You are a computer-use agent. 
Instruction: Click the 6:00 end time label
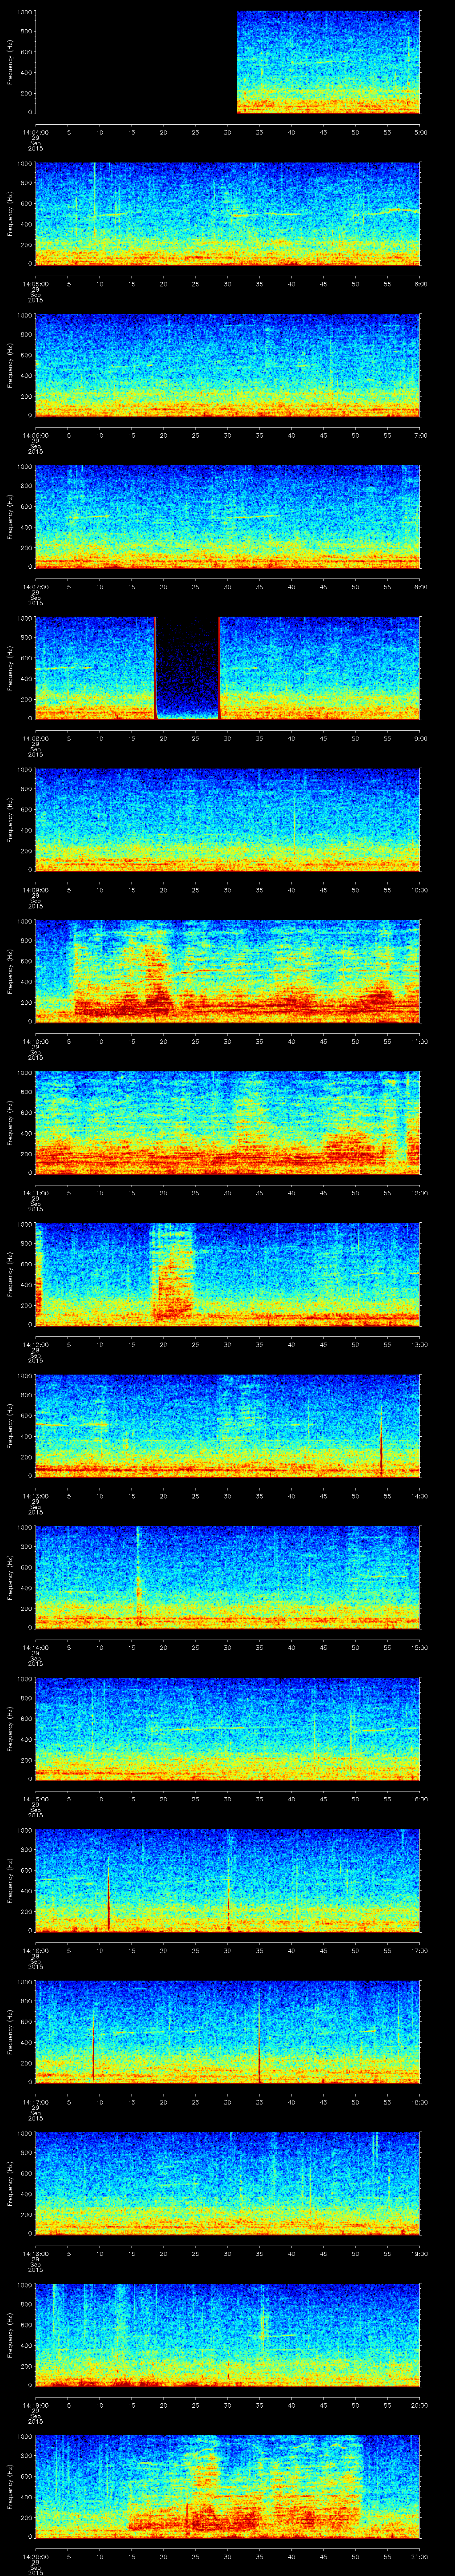click(x=420, y=284)
